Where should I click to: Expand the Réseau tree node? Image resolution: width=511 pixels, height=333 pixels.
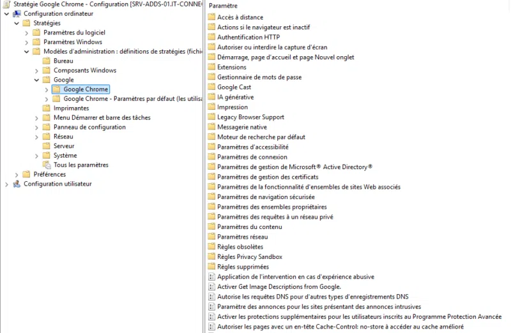[x=37, y=137]
